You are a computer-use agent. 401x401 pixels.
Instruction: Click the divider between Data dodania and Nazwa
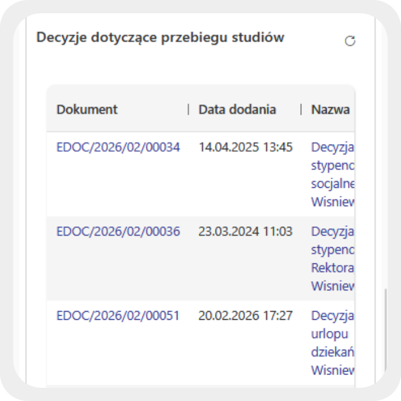(x=301, y=109)
